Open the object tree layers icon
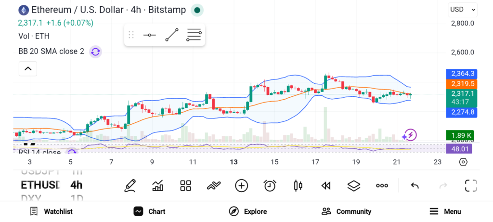Viewport: 493px width, 222px height. click(354, 185)
